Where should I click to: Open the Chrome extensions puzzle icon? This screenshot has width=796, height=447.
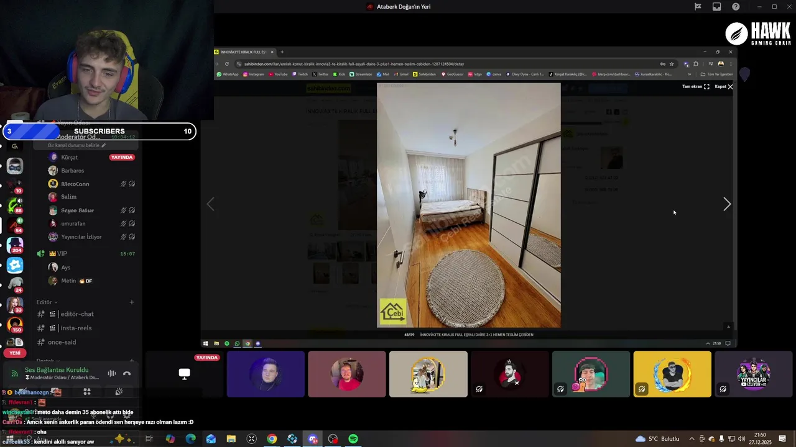[x=696, y=64]
